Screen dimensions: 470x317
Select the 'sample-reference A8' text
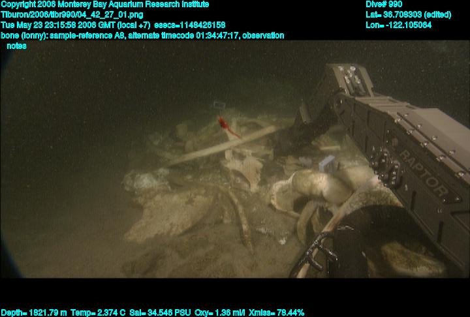click(87, 36)
